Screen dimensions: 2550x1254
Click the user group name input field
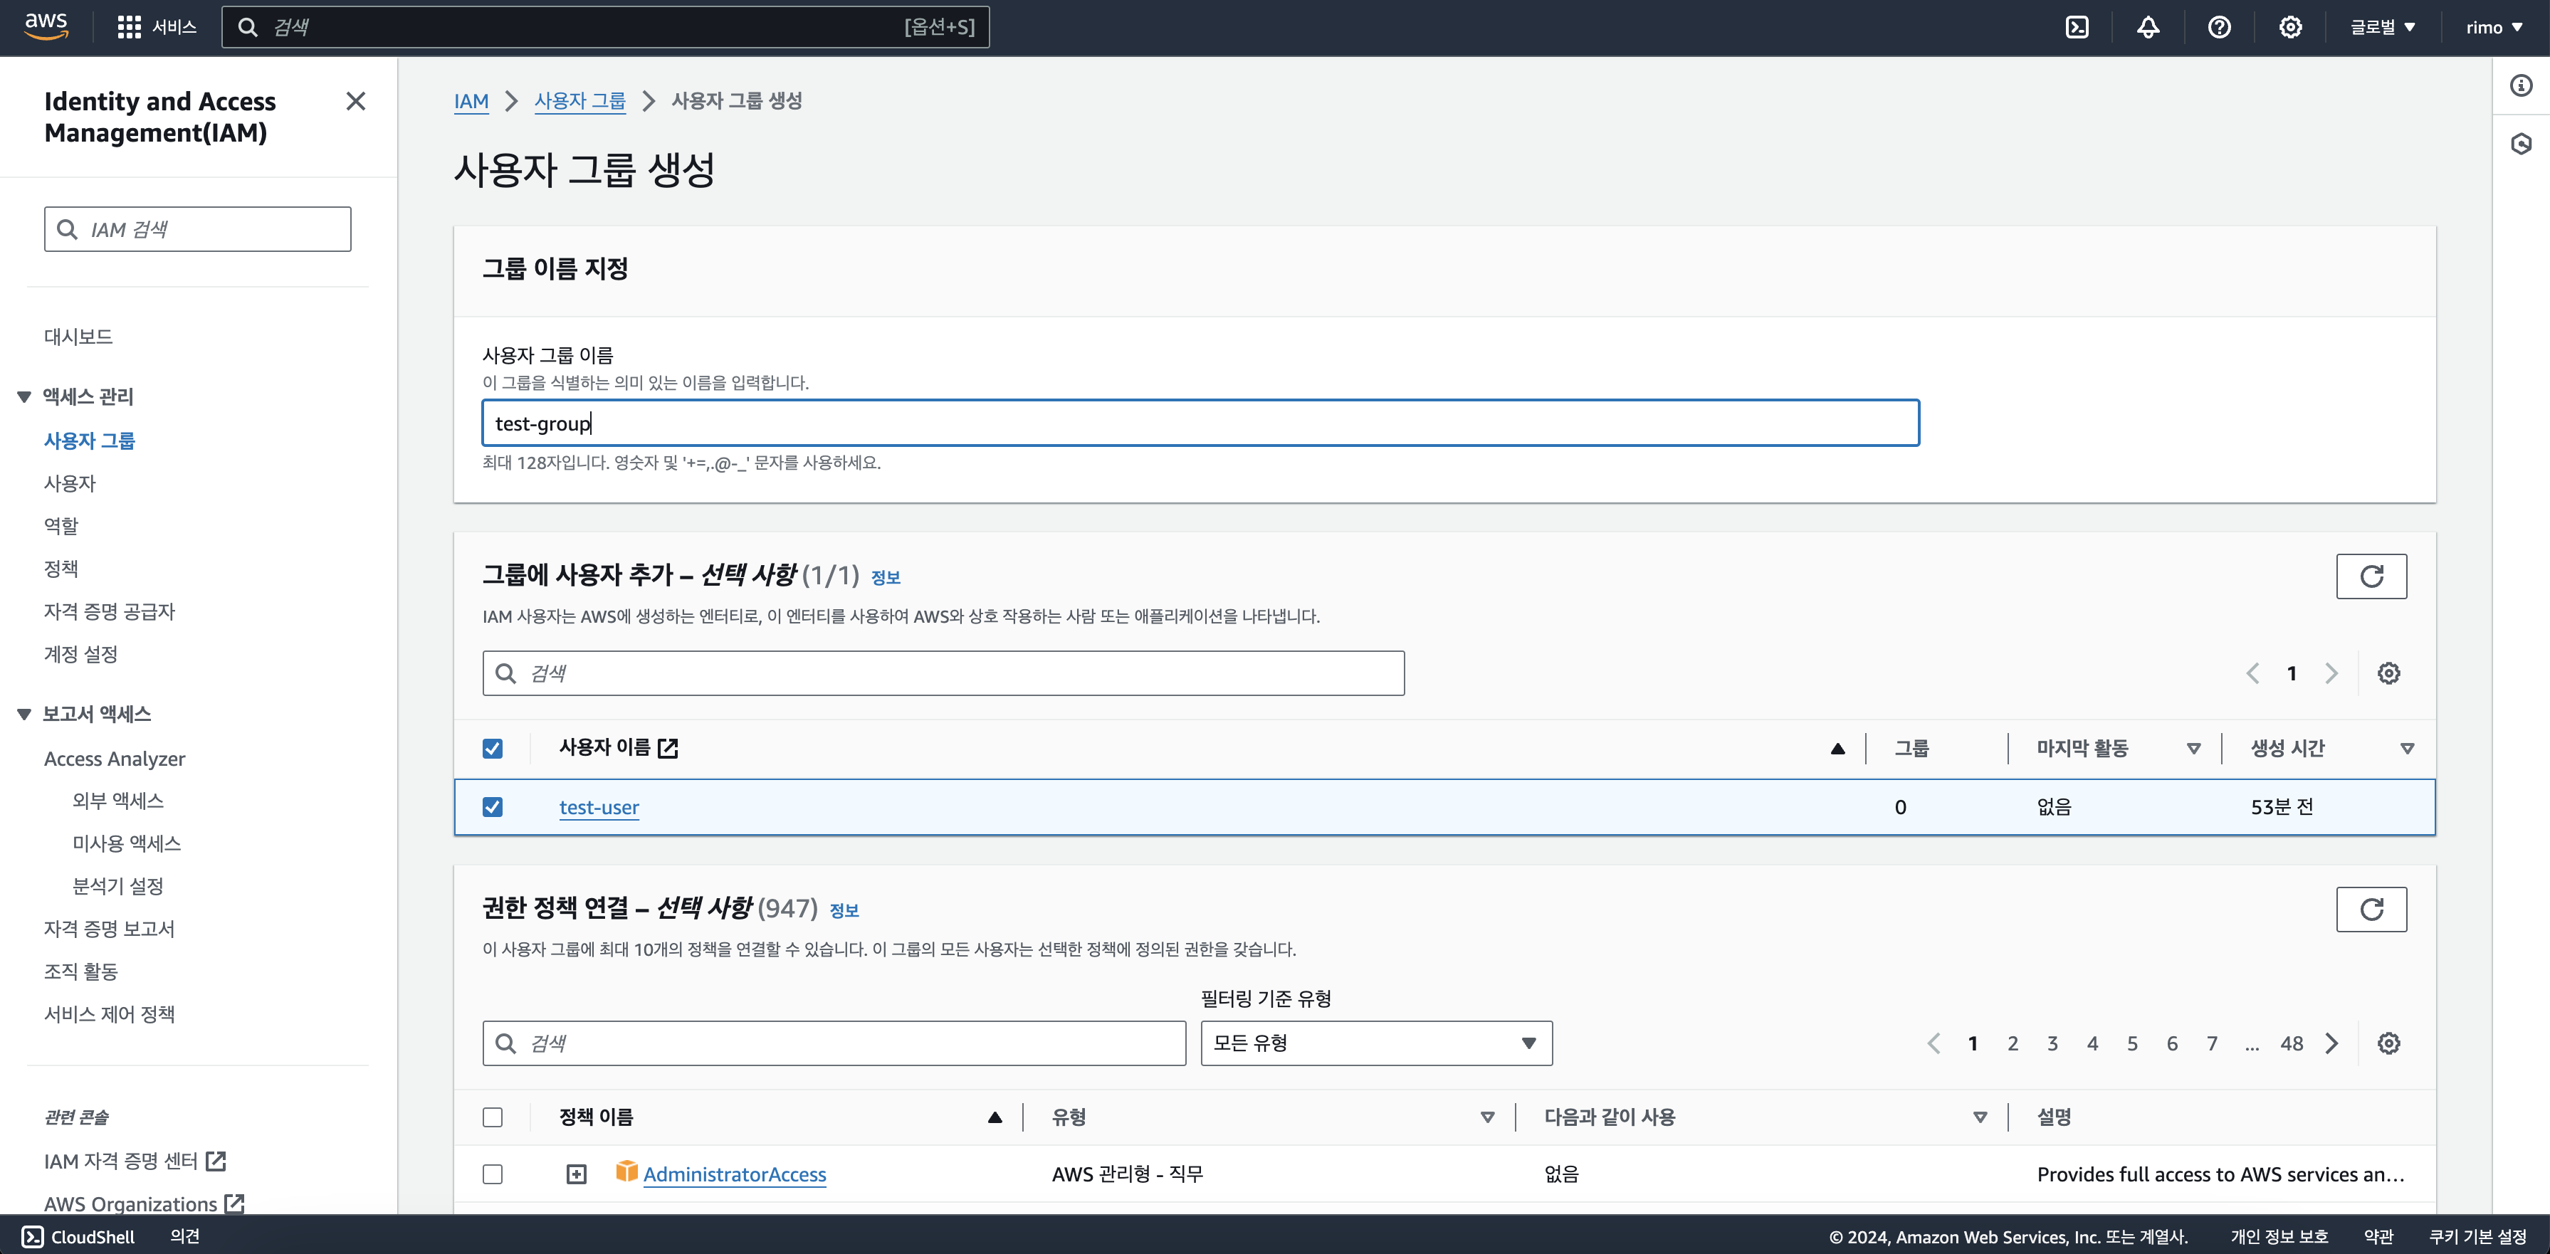(1200, 423)
